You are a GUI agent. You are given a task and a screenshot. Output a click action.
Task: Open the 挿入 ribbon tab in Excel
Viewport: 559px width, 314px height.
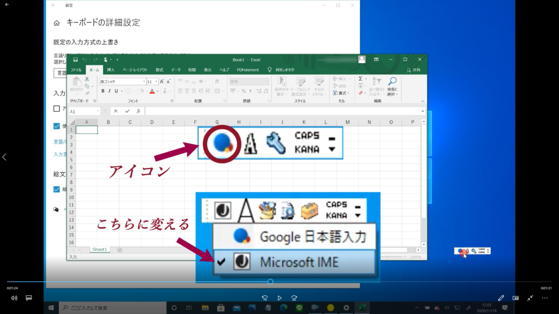tap(111, 70)
